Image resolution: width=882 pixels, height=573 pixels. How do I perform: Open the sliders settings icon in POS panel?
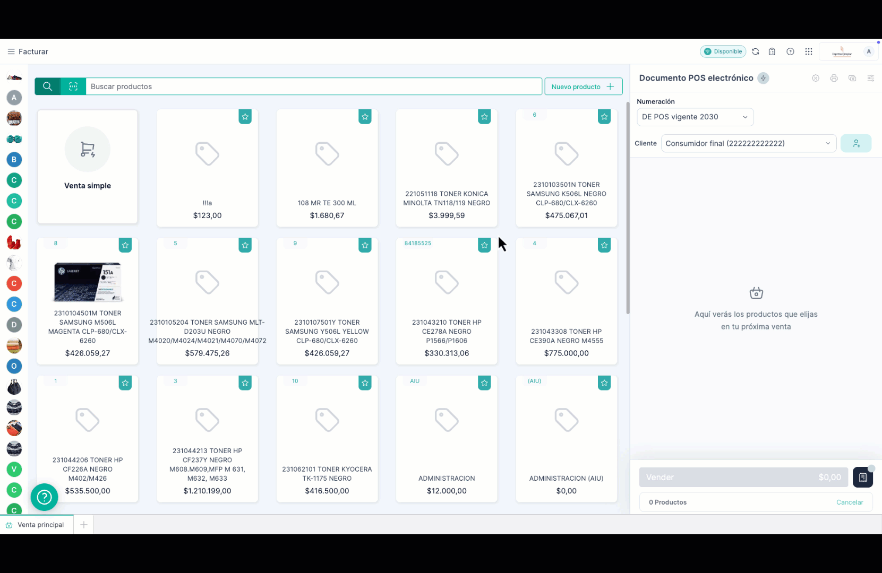870,78
